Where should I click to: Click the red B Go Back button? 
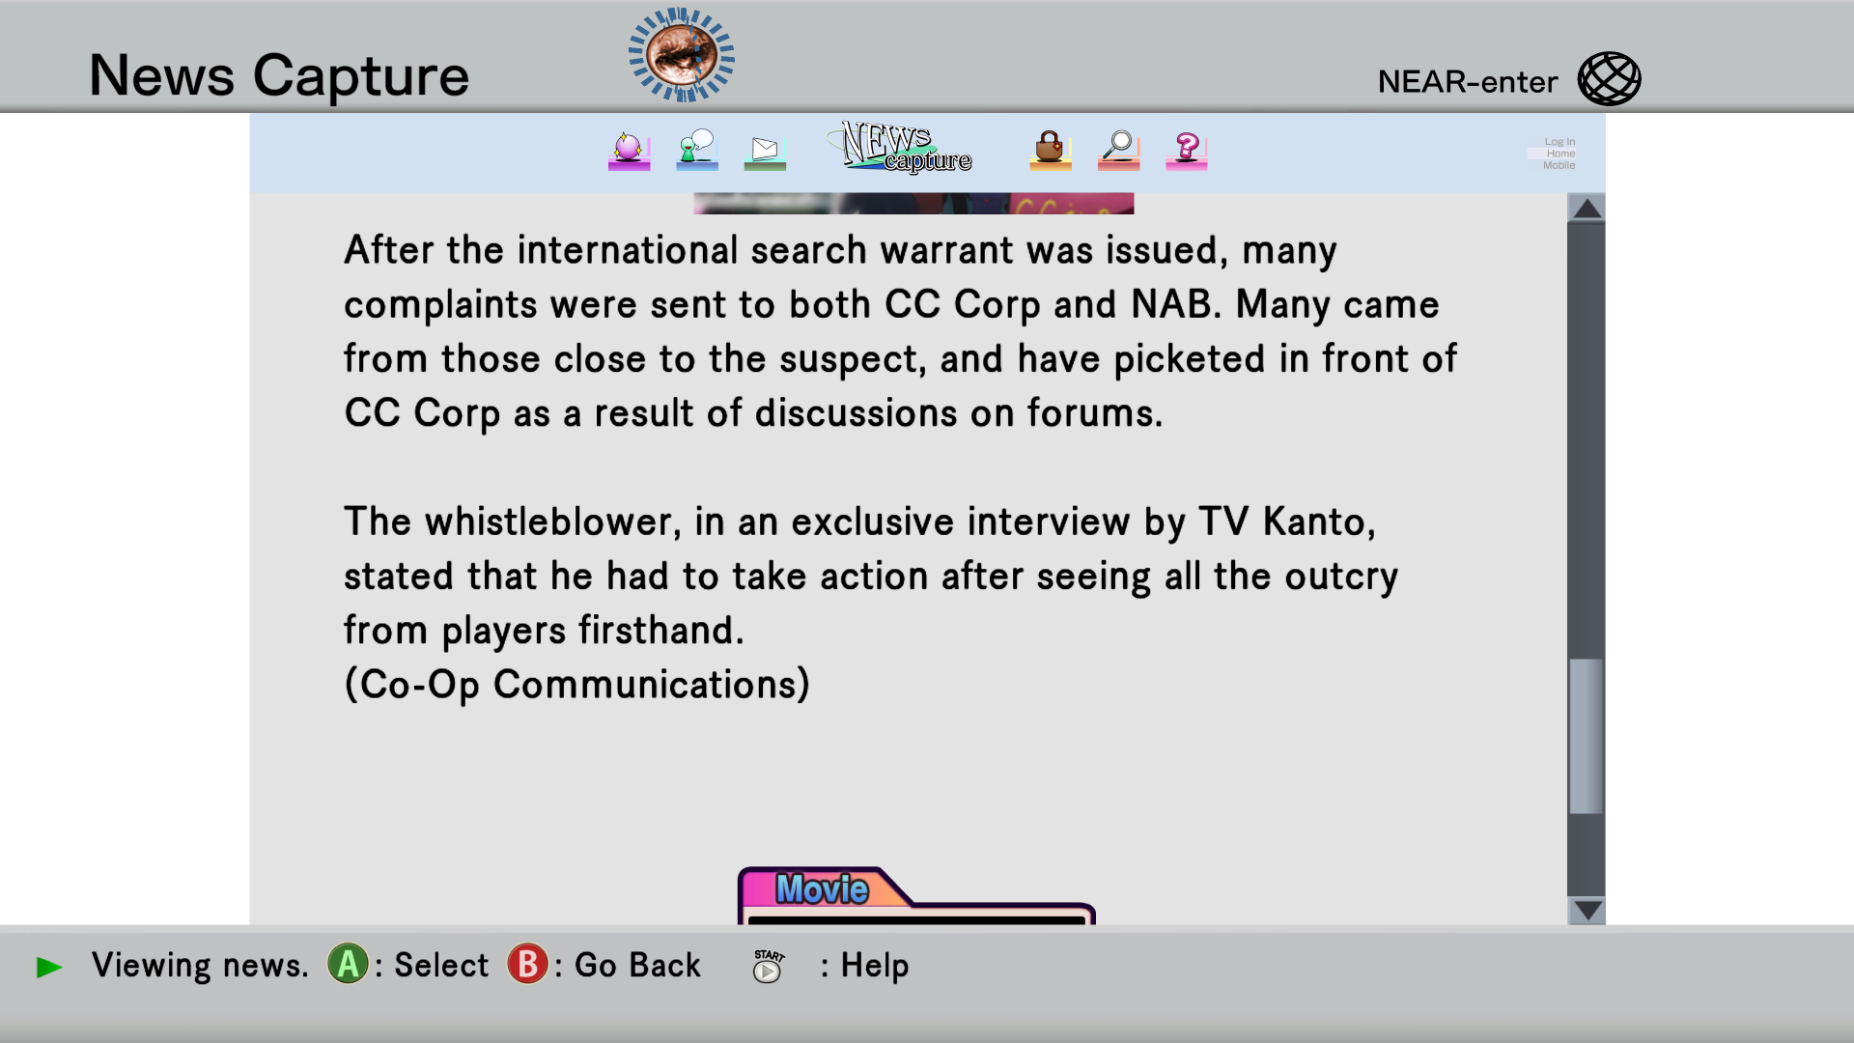[x=527, y=964]
